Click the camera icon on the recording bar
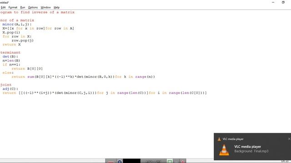 click(x=120, y=161)
